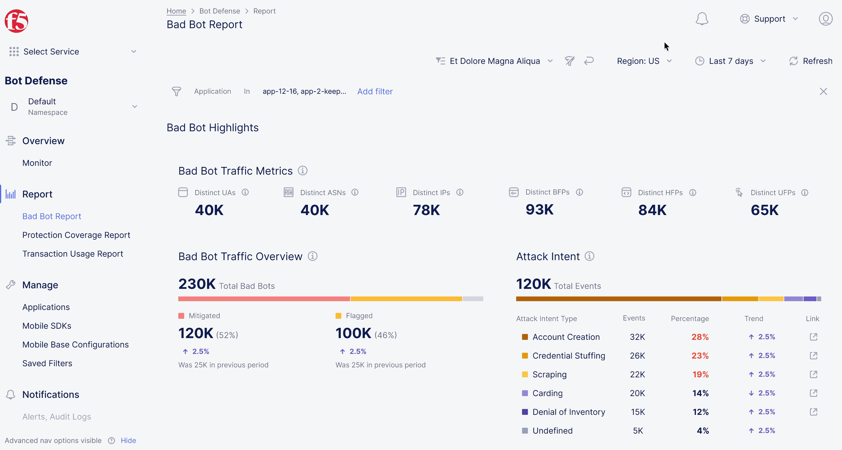Open Saved Filters under Manage
Image resolution: width=842 pixels, height=450 pixels.
click(48, 364)
